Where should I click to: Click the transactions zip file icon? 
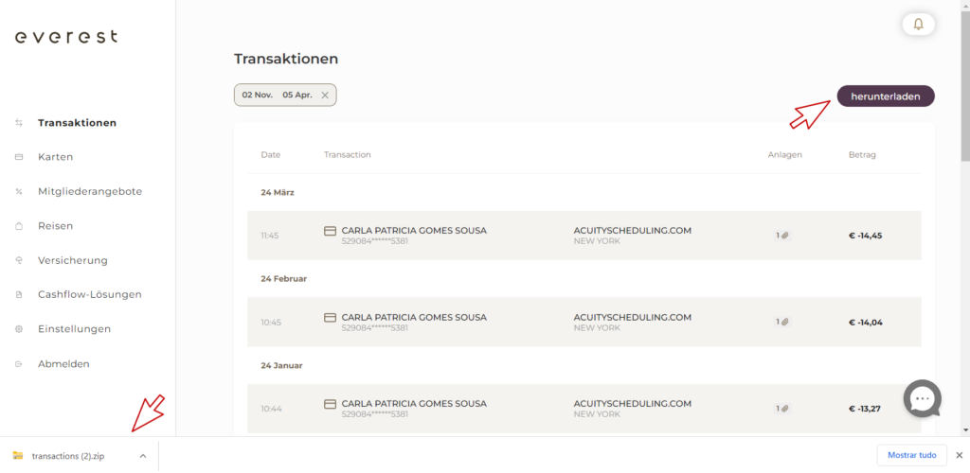[18, 456]
